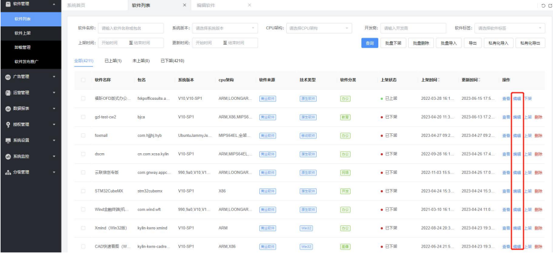Check the box for gzl-test-cw2 row
The height and width of the screenshot is (253, 553).
pos(83,117)
